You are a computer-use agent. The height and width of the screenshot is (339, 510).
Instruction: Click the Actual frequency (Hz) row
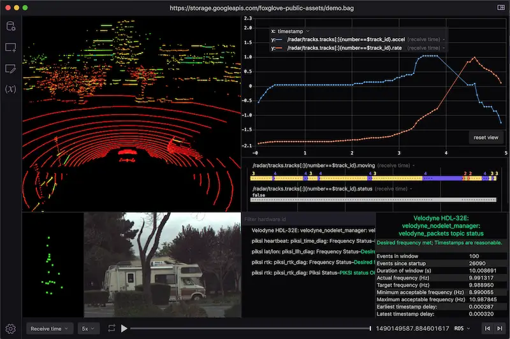point(441,278)
